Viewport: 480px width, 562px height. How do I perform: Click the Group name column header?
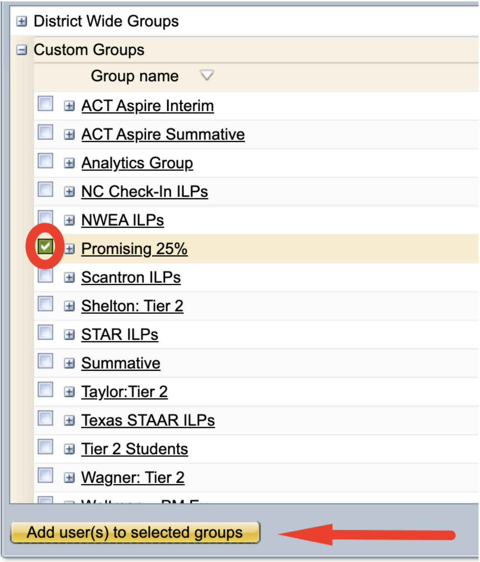[x=135, y=76]
